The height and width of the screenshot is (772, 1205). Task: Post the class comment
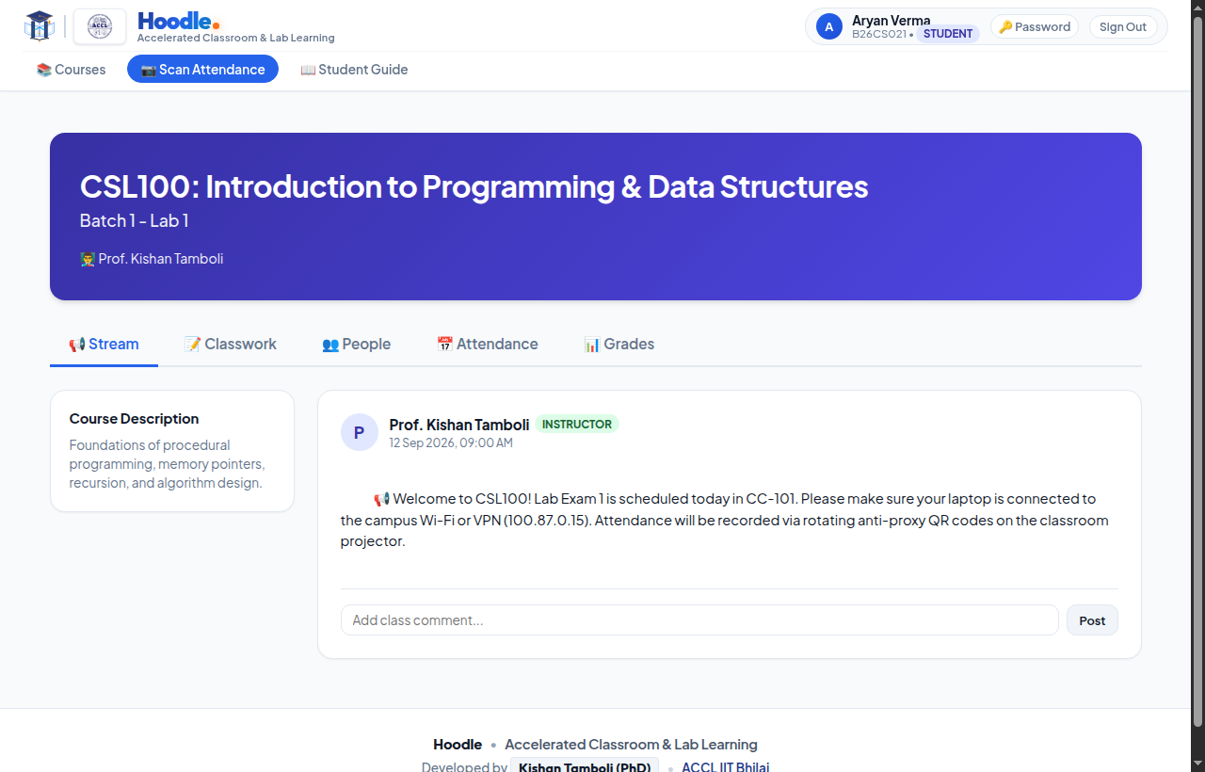[1092, 619]
